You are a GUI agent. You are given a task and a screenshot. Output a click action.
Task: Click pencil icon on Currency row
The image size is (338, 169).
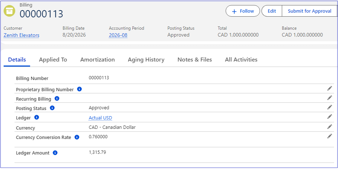click(329, 127)
